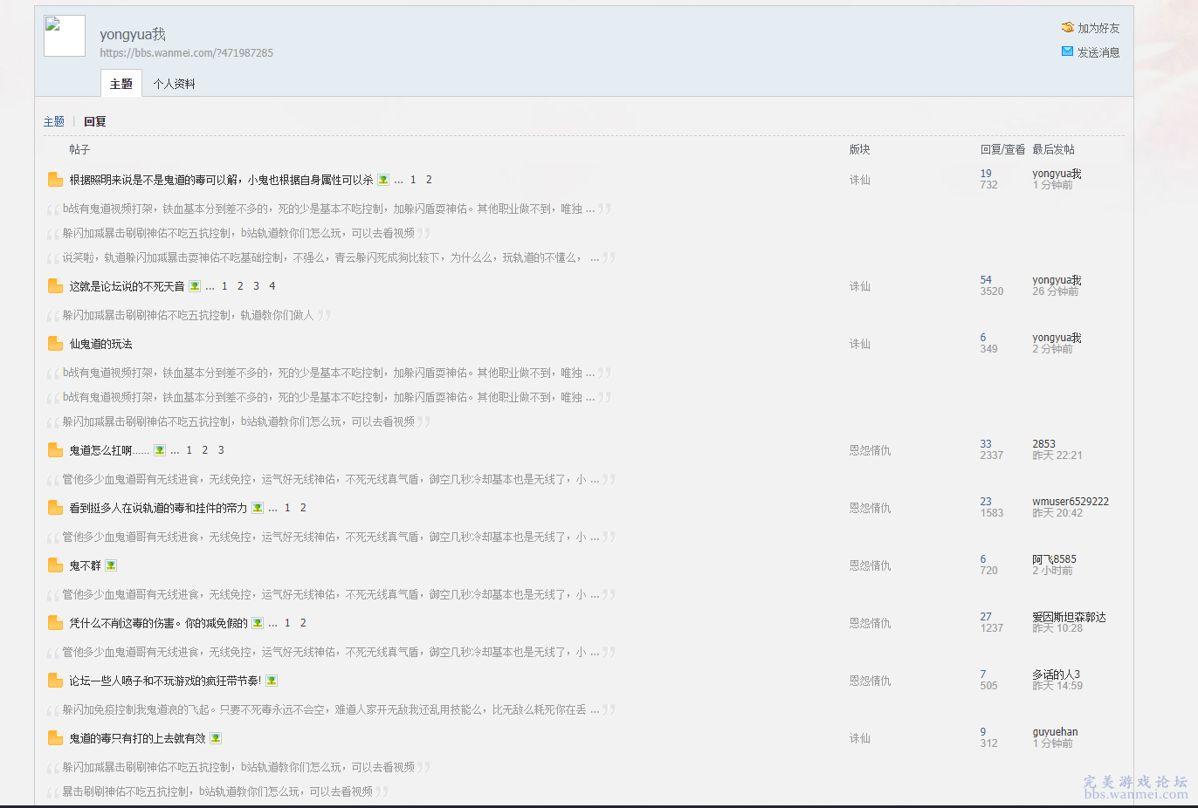This screenshot has height=808, width=1198.
Task: Open folder icon of 根据照明来说 thread
Action: pos(55,180)
